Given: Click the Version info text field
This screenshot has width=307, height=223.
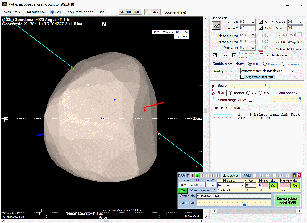Looking at the screenshot, I should tap(233, 196).
